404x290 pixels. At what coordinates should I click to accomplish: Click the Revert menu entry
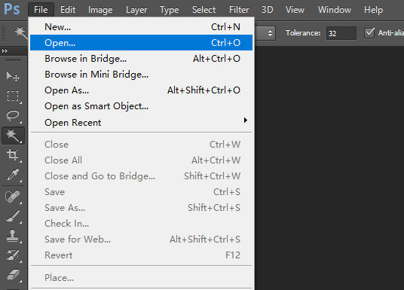(141, 255)
